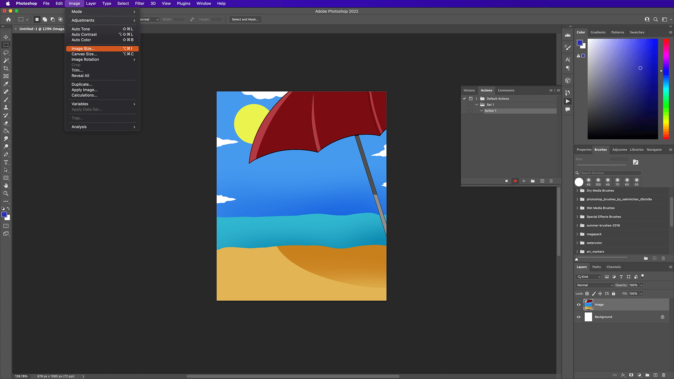Select the Zoom tool
674x379 pixels.
pos(6,193)
